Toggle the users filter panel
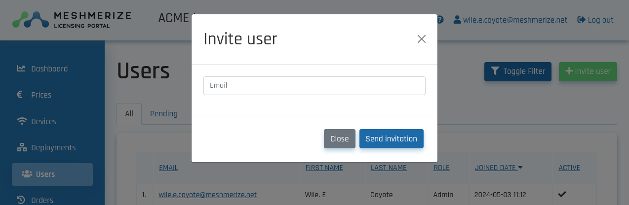Screen dimensions: 629x205 [517, 71]
